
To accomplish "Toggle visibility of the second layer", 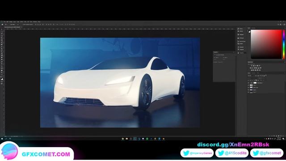I will pos(248,85).
